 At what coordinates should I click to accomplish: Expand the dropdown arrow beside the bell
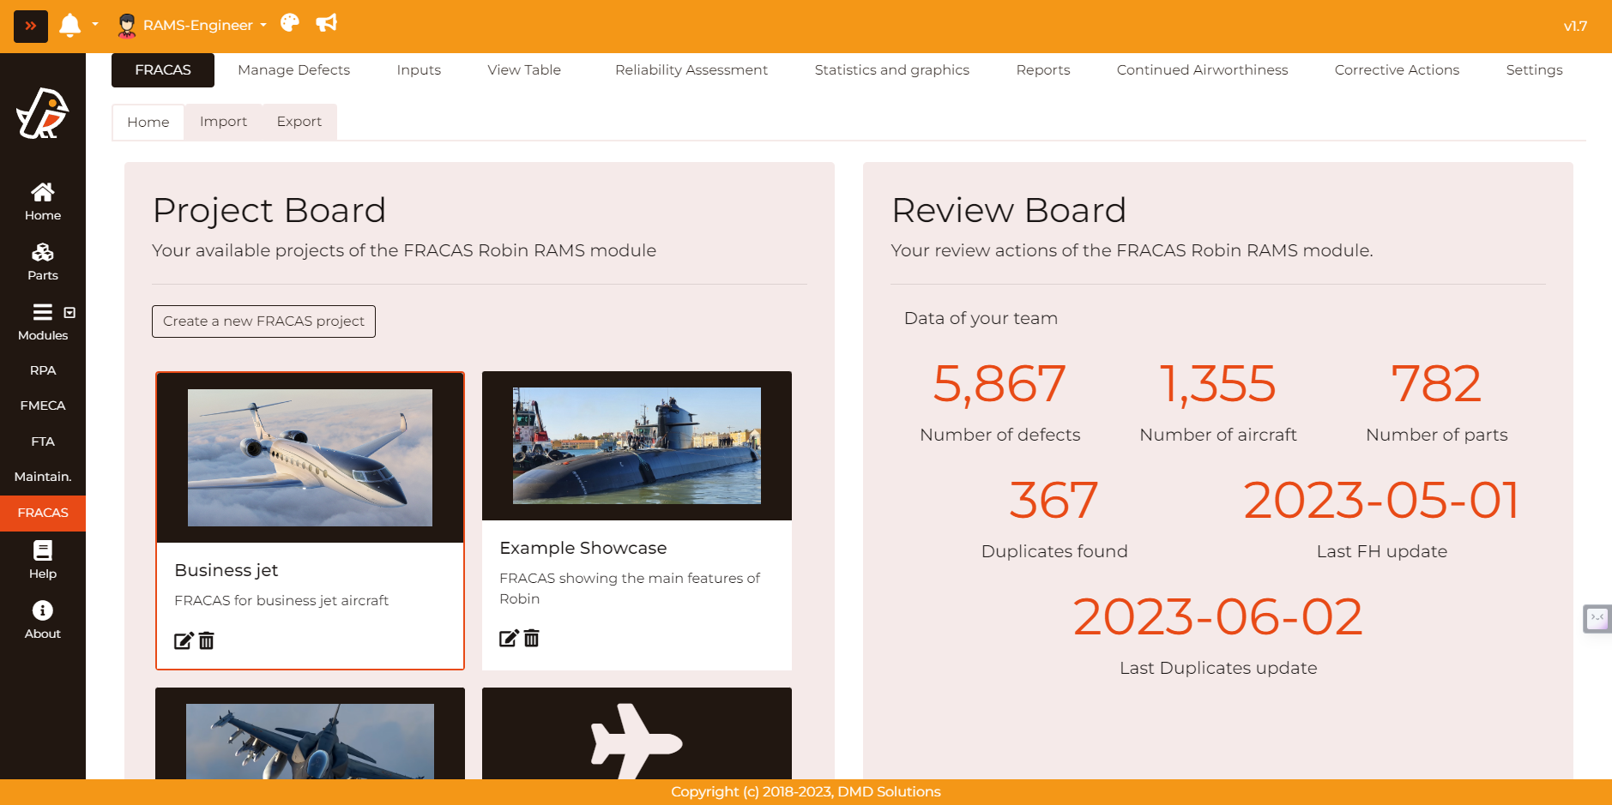(x=95, y=25)
